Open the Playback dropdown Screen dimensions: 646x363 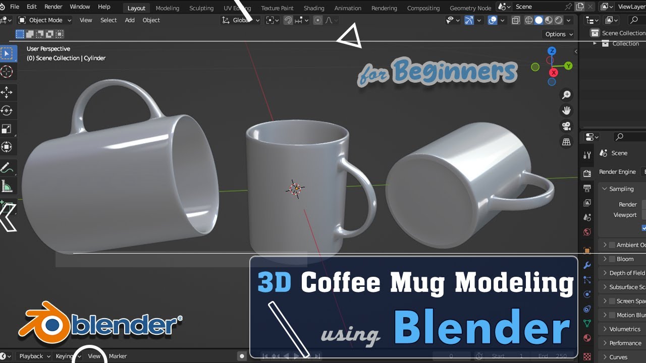[x=34, y=356]
